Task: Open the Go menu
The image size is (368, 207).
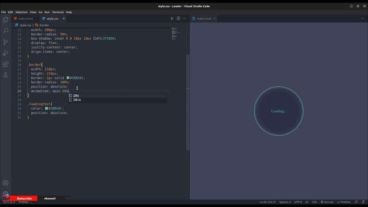Action: click(x=41, y=12)
